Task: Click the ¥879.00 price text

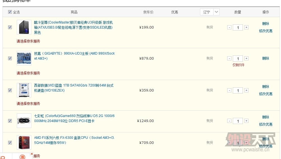Action: [147, 59]
